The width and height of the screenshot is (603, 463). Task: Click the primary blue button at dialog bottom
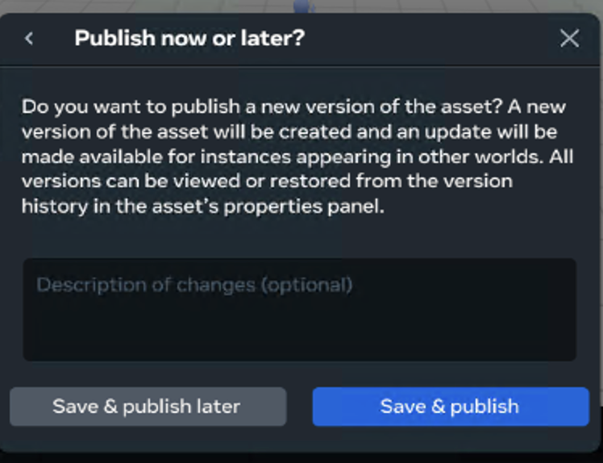coord(450,407)
